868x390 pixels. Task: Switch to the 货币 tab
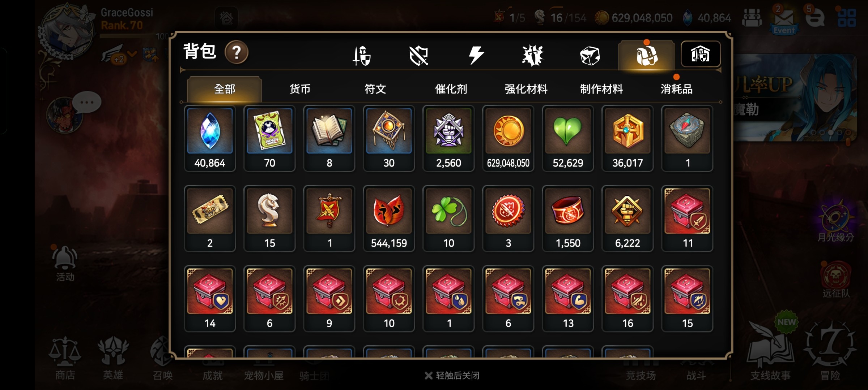click(300, 89)
